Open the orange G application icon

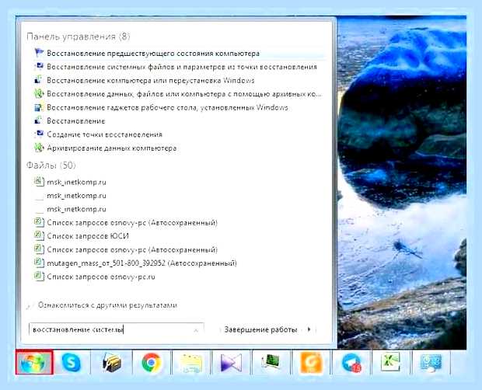(311, 363)
